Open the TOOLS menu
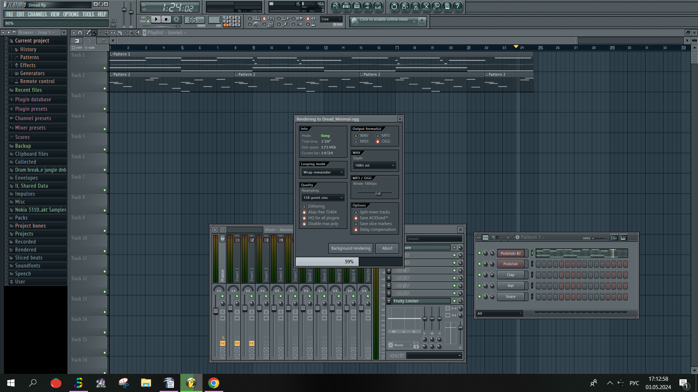698x392 pixels. coord(88,15)
